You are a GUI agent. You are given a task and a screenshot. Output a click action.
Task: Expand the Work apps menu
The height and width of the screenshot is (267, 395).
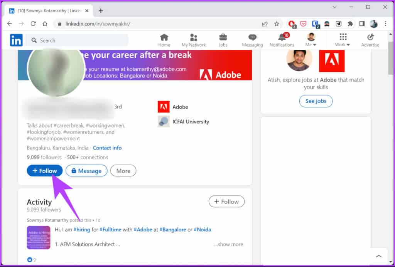[x=343, y=40]
